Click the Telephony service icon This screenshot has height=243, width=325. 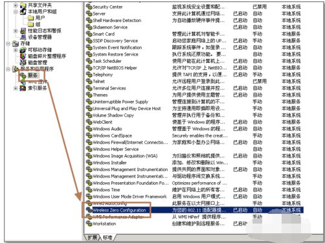89,75
